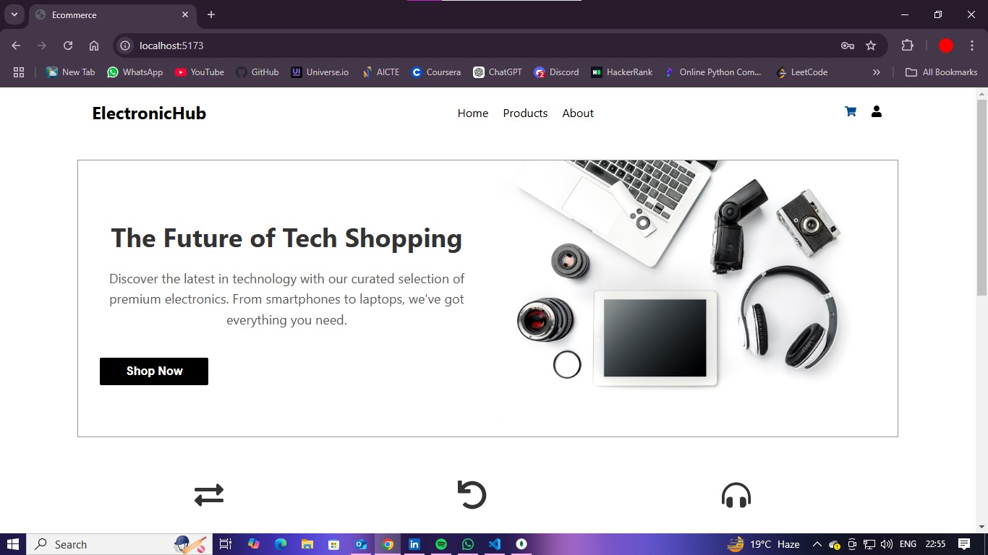Click the user profile icon
Viewport: 988px width, 555px height.
(x=876, y=111)
